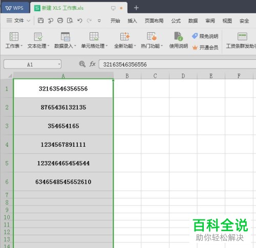Click the 全新功能 icon
Screen dimensions: 256x248
point(125,36)
